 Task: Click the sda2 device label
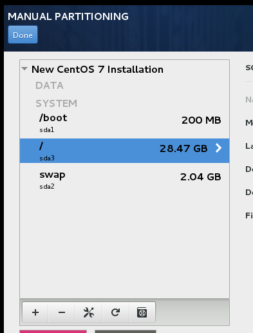coord(47,187)
